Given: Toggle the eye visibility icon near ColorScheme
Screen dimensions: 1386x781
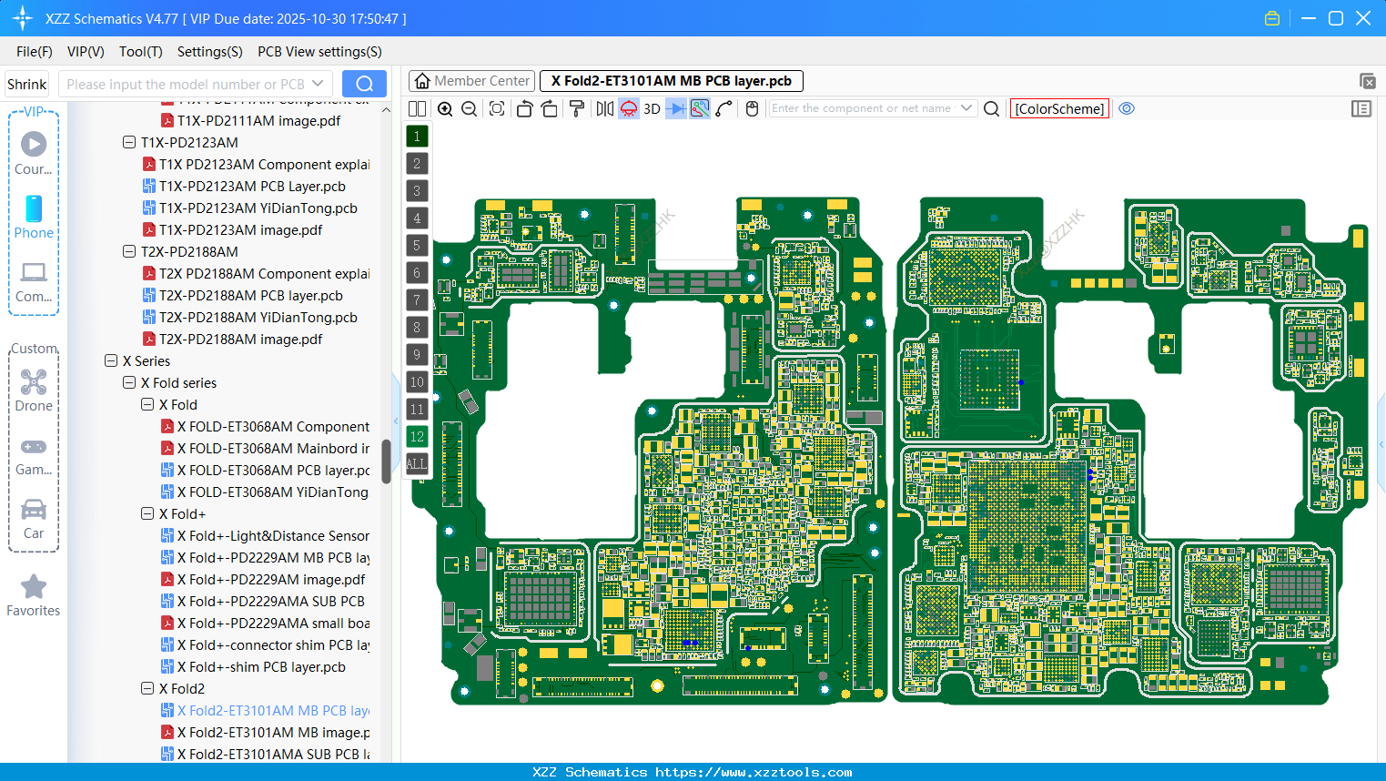Looking at the screenshot, I should [1127, 108].
